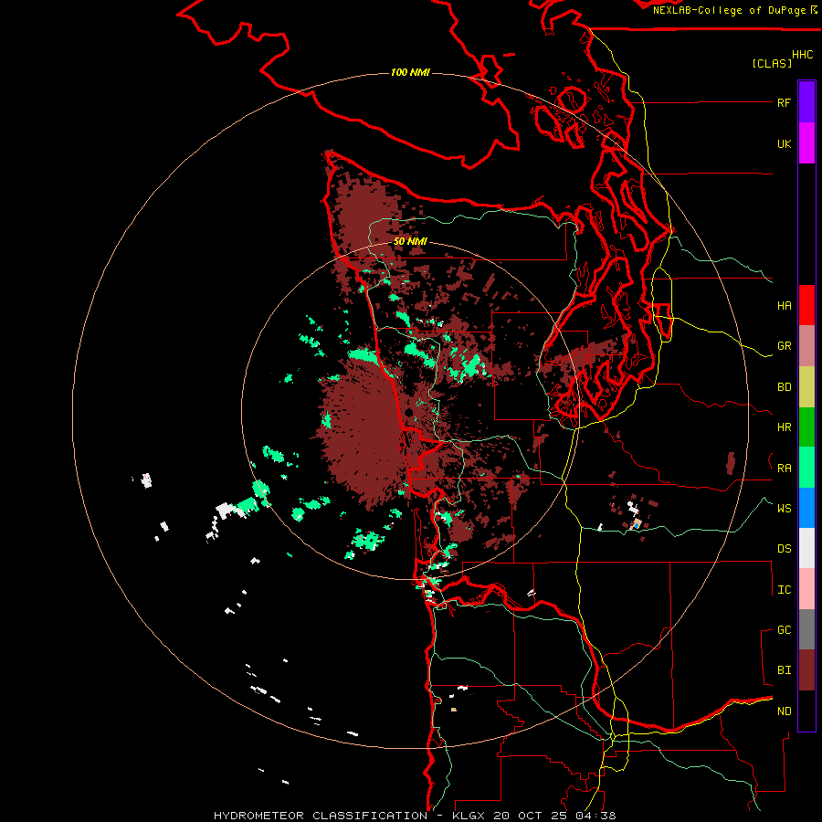The height and width of the screenshot is (822, 822).
Task: Click the BI brown legend swatch
Action: point(806,670)
